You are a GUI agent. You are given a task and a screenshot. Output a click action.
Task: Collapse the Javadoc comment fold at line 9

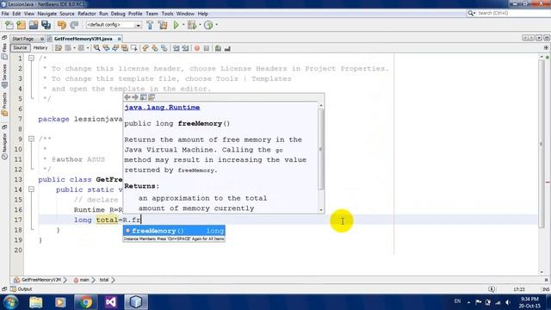[31, 139]
